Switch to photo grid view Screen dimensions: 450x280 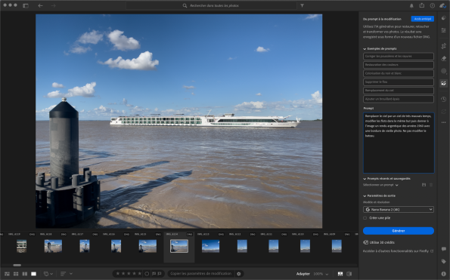coord(7,274)
